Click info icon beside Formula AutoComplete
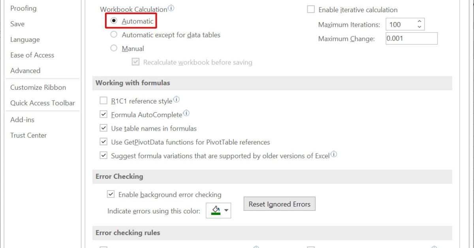474x248 pixels. pyautogui.click(x=186, y=113)
